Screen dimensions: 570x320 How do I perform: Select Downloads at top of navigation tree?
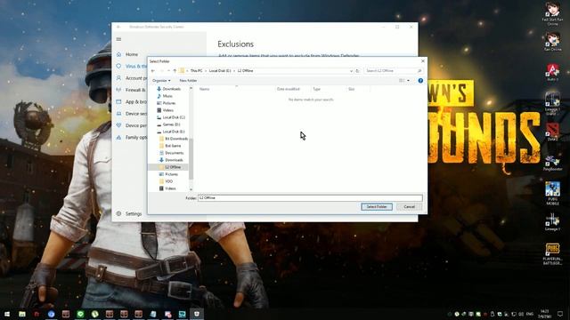169,89
